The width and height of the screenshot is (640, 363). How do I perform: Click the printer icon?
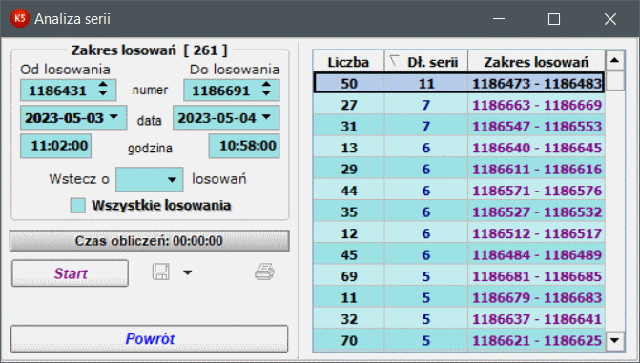coord(264,272)
